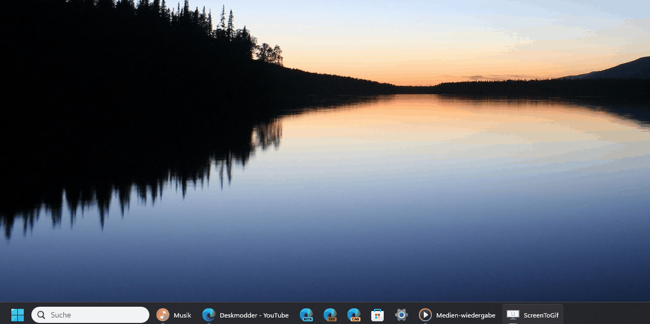Switch to the Medien-wiedergabe window
The height and width of the screenshot is (324, 650).
pos(465,315)
